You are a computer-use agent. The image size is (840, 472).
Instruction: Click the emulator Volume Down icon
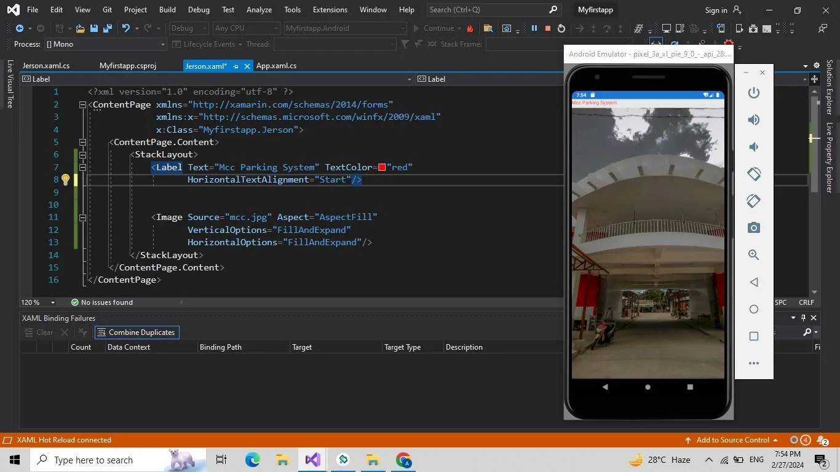click(754, 147)
